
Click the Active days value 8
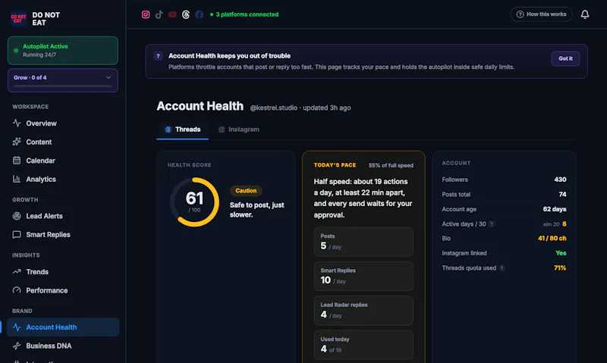click(565, 224)
